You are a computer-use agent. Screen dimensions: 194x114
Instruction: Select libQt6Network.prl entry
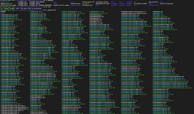(69, 67)
